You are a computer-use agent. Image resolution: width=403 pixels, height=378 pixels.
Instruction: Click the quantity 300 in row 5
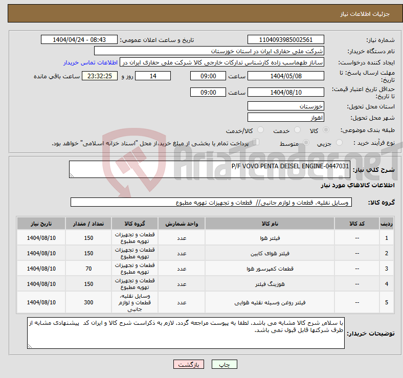[88, 302]
